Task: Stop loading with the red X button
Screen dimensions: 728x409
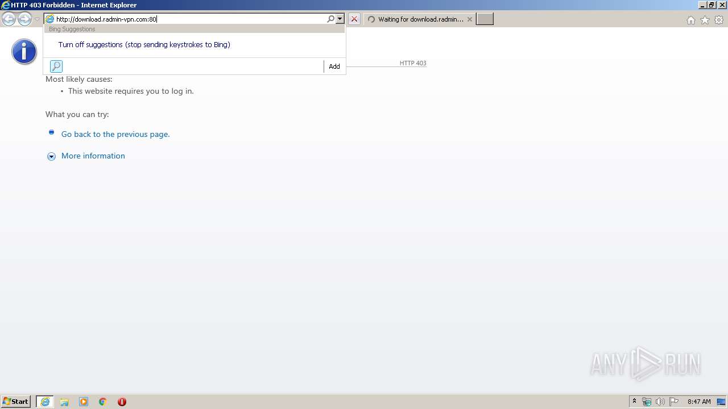Action: (x=354, y=19)
